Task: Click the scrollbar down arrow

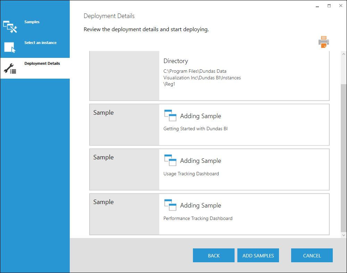Action: 344,235
